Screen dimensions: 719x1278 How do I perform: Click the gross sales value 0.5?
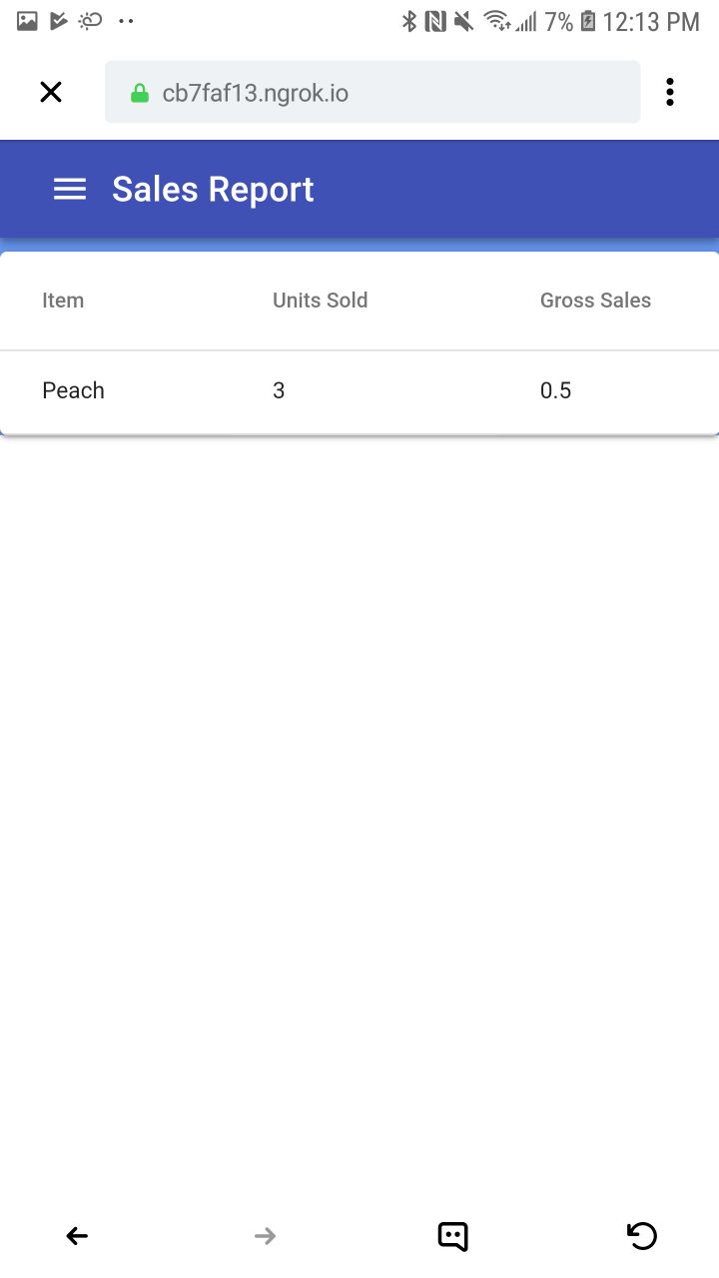[x=555, y=390]
